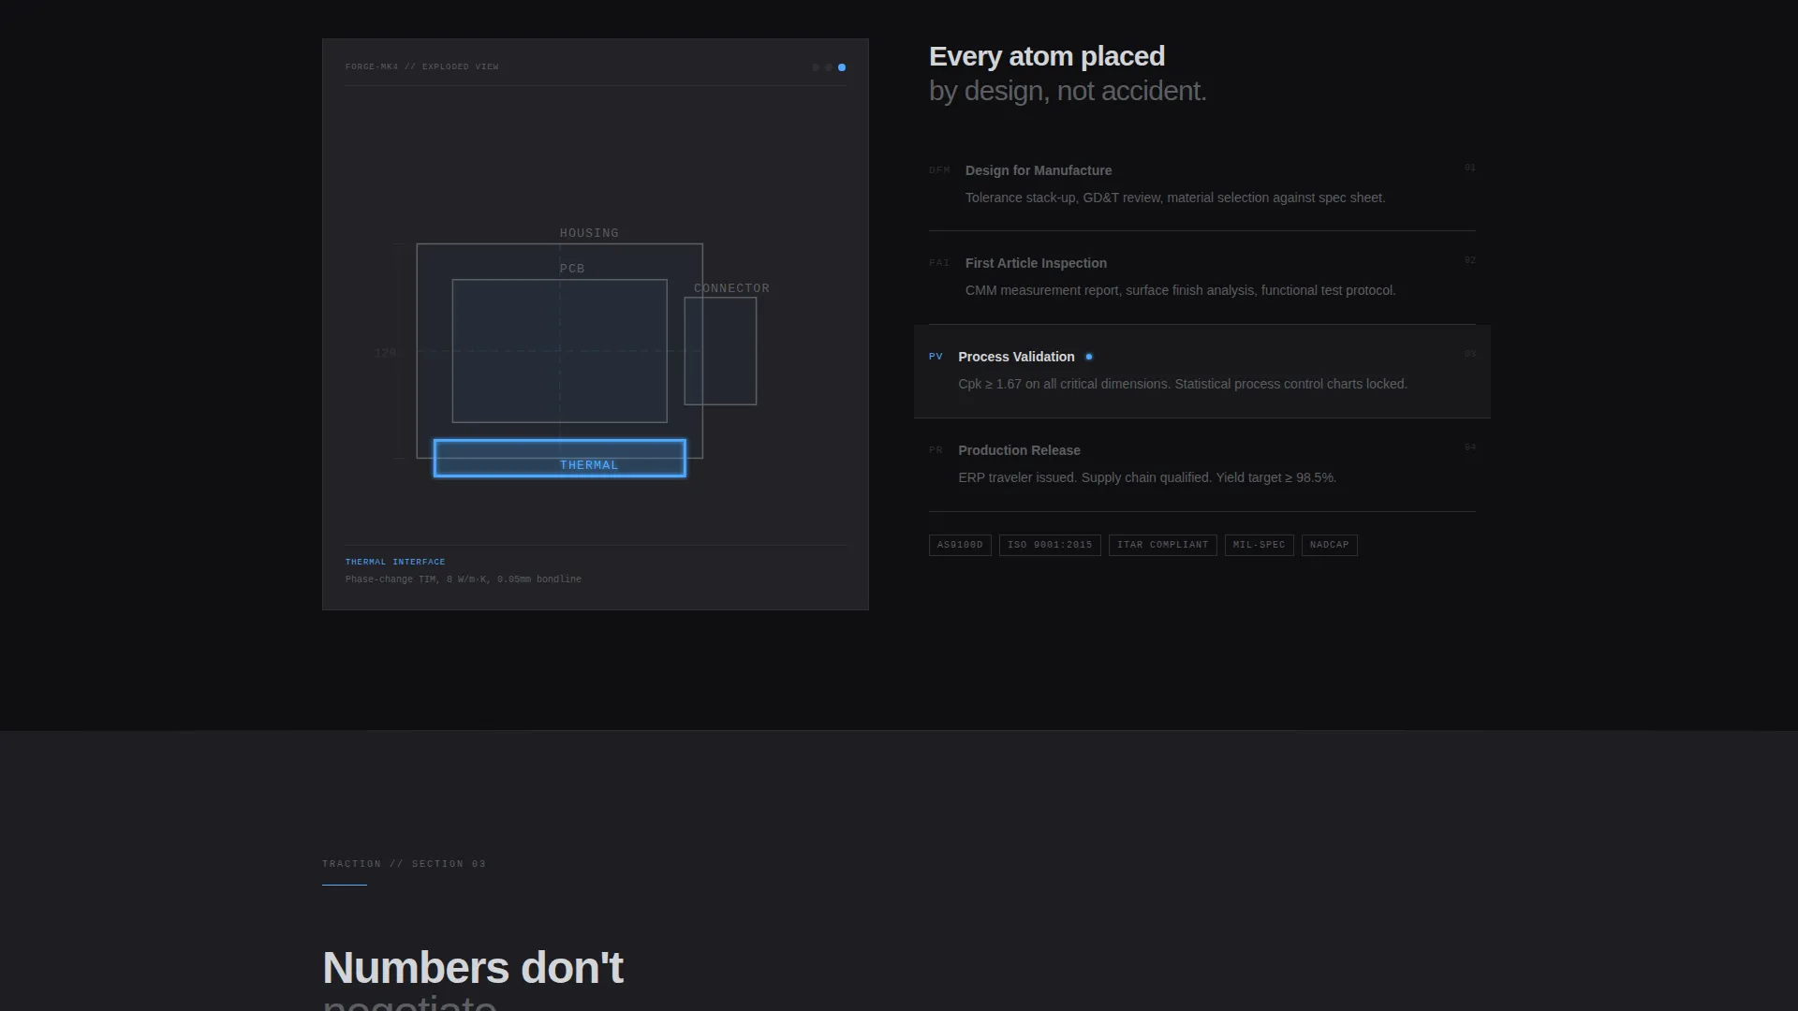Click the FAI abbreviation label
Image resolution: width=1798 pixels, height=1011 pixels.
point(939,263)
